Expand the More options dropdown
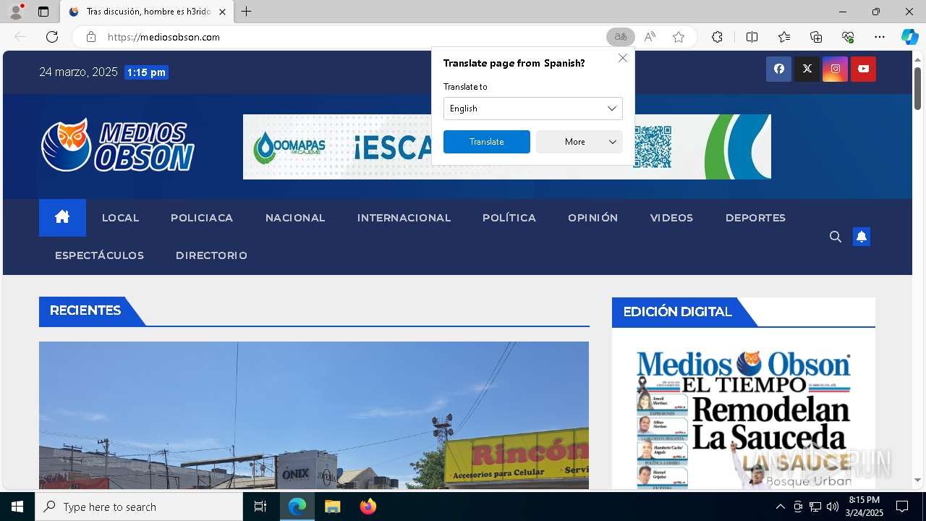 (579, 142)
